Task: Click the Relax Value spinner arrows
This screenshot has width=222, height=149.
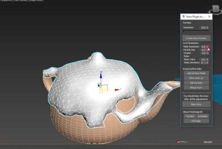Action: [208, 60]
